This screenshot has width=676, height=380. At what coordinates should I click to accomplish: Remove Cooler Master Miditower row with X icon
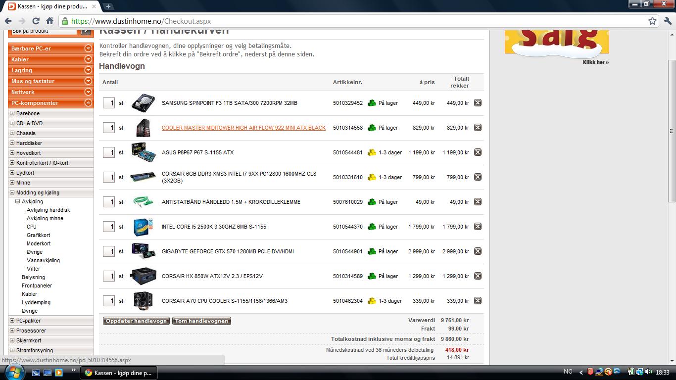click(478, 128)
